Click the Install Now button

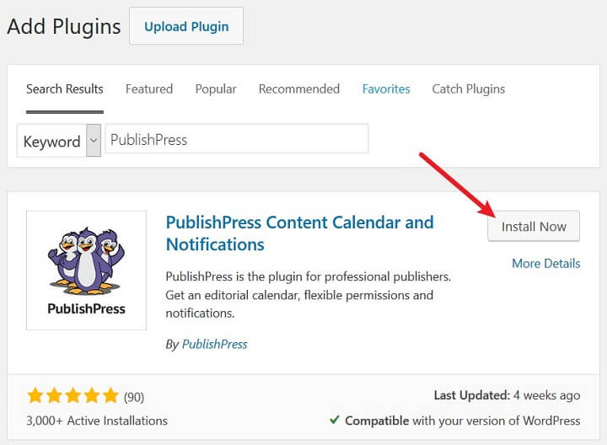click(534, 227)
